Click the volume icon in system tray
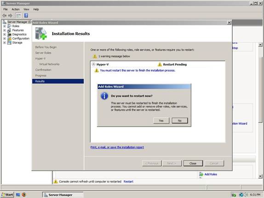This screenshot has height=198, width=264. tap(246, 195)
